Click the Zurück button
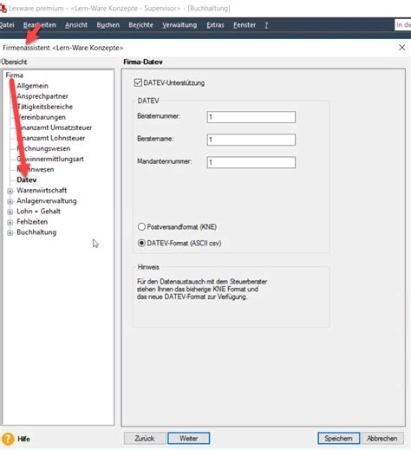The width and height of the screenshot is (411, 450). [x=145, y=438]
